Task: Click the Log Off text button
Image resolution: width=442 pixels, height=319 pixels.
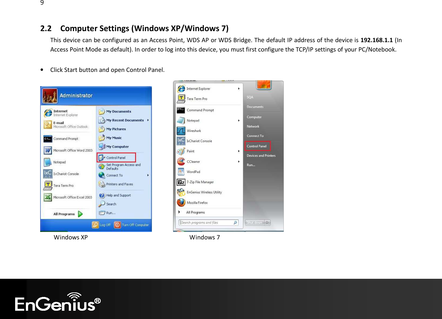Action: tap(105, 225)
